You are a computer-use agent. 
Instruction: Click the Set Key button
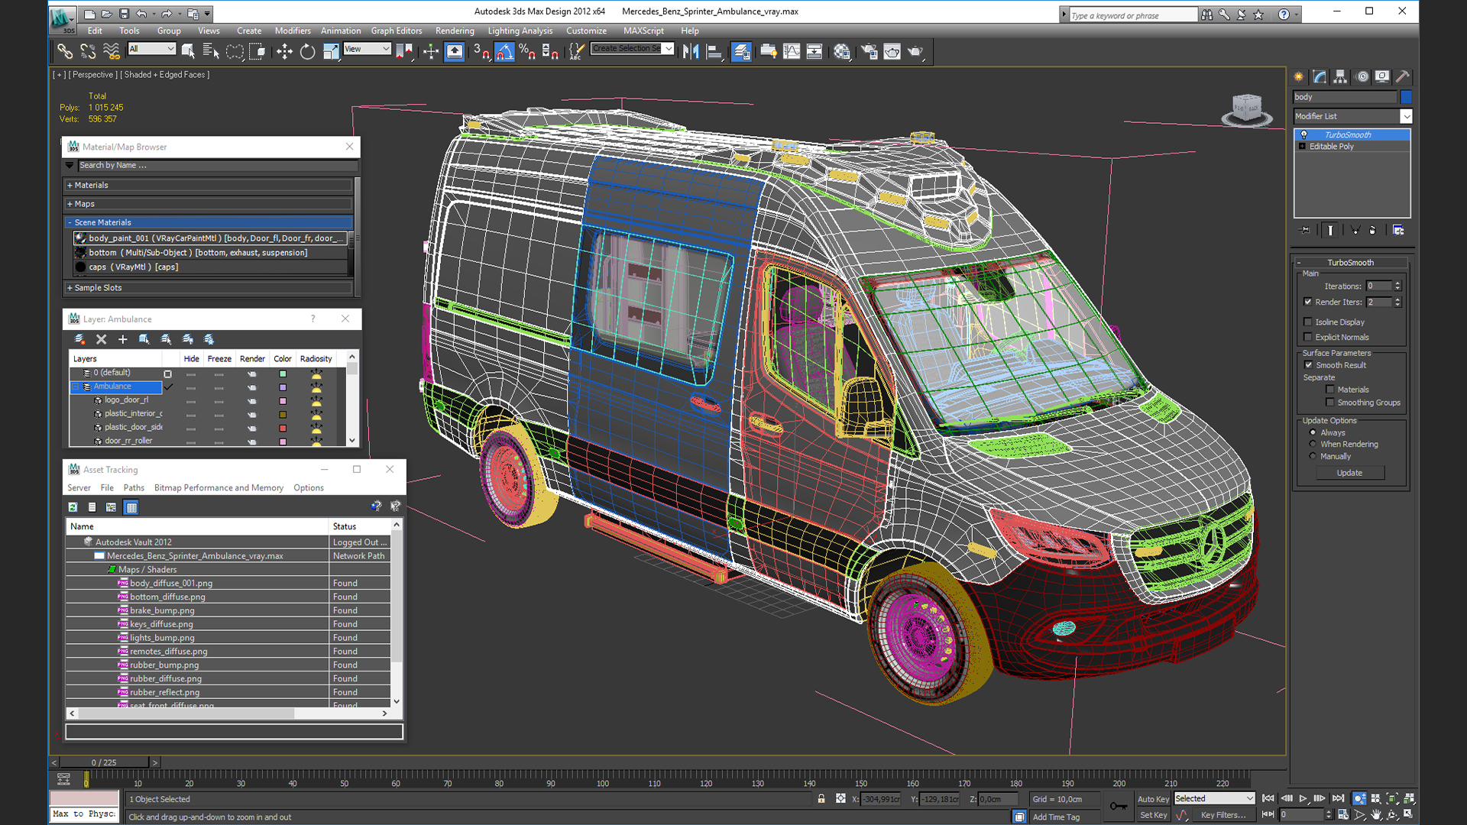tap(1153, 815)
